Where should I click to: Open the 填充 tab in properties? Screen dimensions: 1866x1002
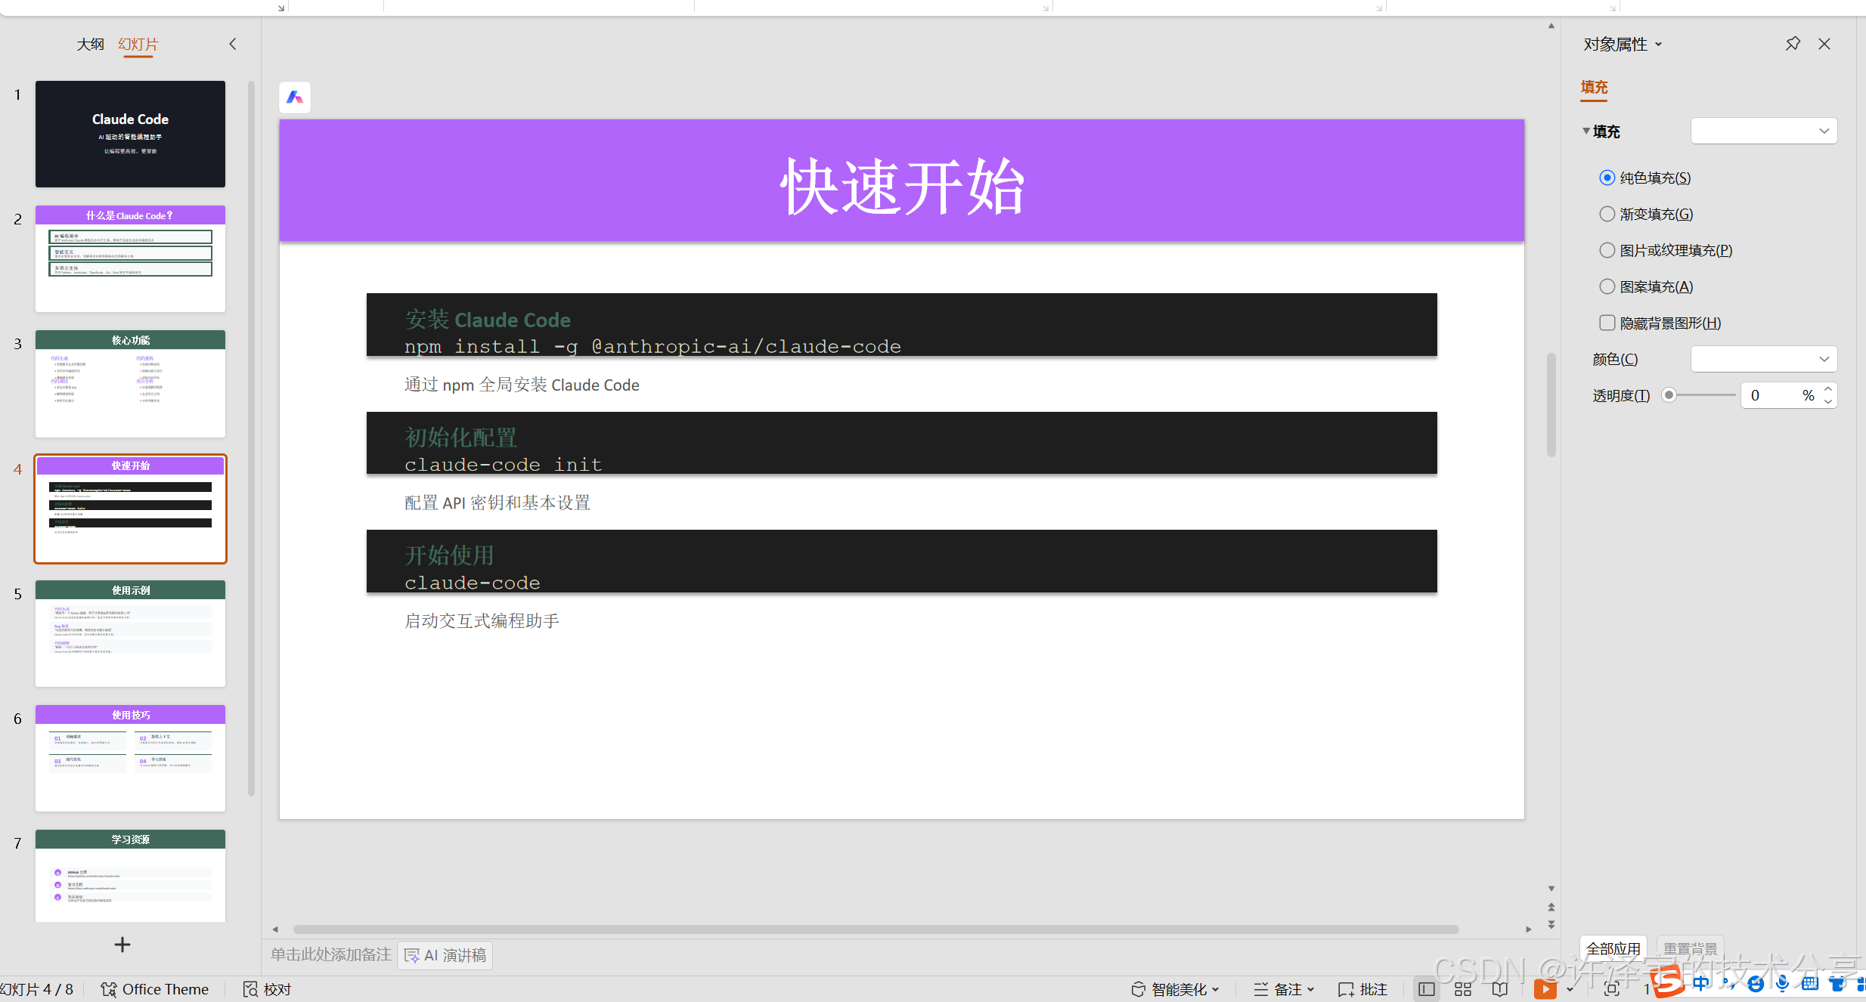tap(1594, 87)
